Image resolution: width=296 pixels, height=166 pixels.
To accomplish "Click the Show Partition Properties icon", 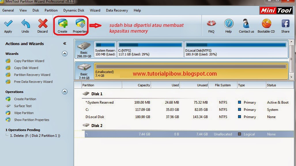I will click(x=8, y=120).
